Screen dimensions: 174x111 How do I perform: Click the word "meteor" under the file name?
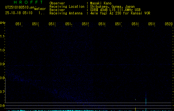click(x=40, y=9)
